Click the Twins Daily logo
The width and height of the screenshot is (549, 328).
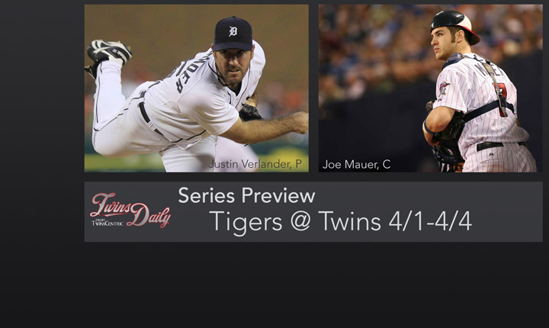[x=130, y=210]
